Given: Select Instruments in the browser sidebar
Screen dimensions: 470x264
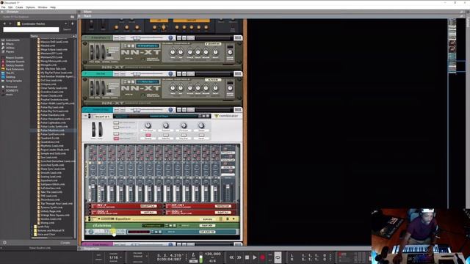Looking at the screenshot, I should [x=10, y=40].
